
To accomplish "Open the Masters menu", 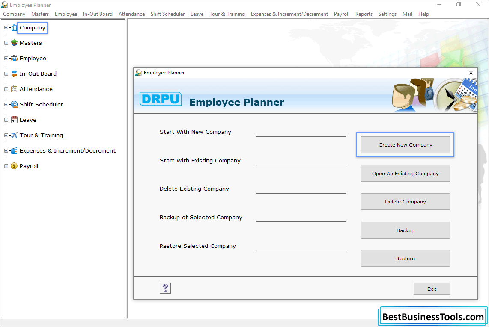I will pos(40,14).
